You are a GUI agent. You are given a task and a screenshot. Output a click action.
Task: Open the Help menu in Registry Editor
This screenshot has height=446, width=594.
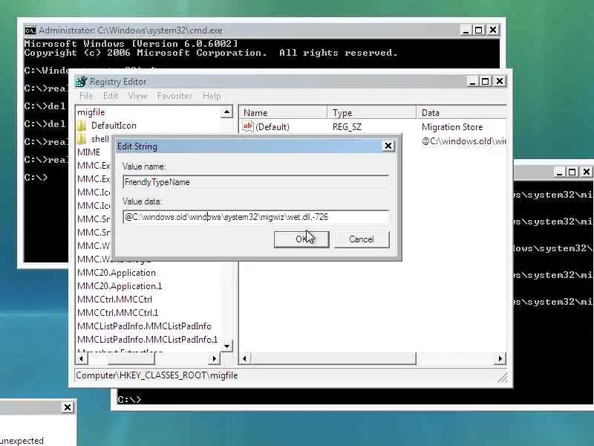click(212, 96)
